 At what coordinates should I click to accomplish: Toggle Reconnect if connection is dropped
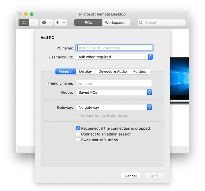[78, 128]
